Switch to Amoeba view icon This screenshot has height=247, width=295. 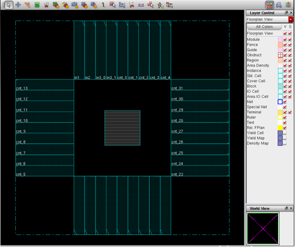point(279,5)
